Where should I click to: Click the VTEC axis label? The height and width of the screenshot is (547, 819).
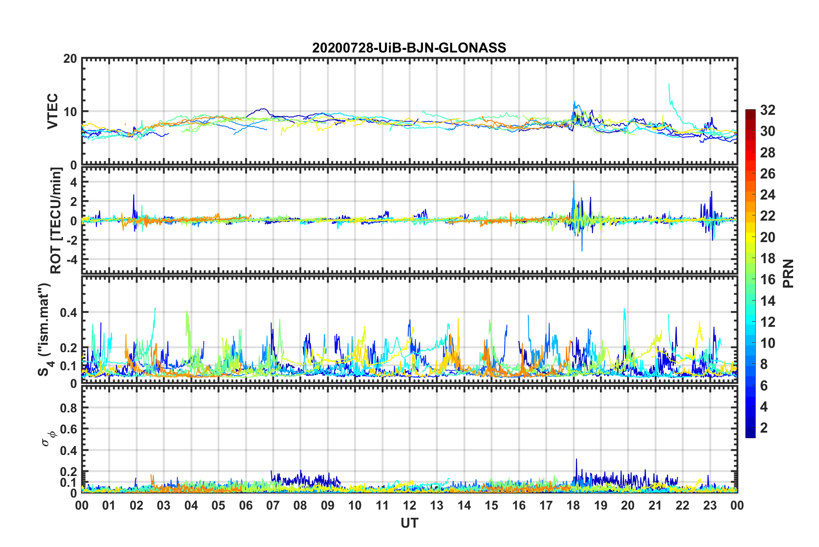tap(53, 111)
